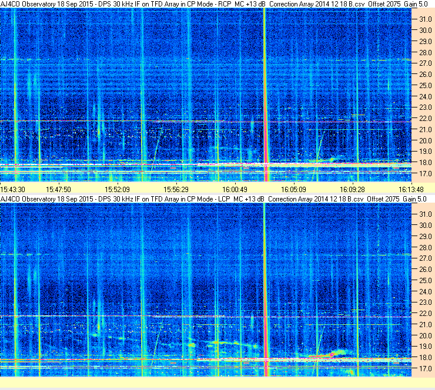
Task: Pick 26.0 on the LCP frequency axis
Action: pyautogui.click(x=425, y=270)
